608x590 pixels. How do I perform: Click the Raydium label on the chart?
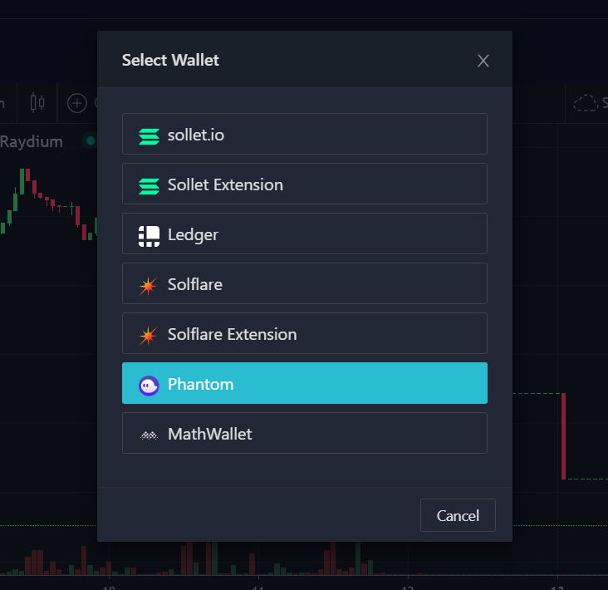[x=32, y=141]
